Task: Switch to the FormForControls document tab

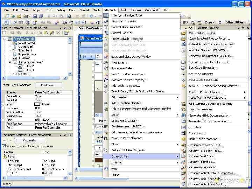Action: pos(90,28)
